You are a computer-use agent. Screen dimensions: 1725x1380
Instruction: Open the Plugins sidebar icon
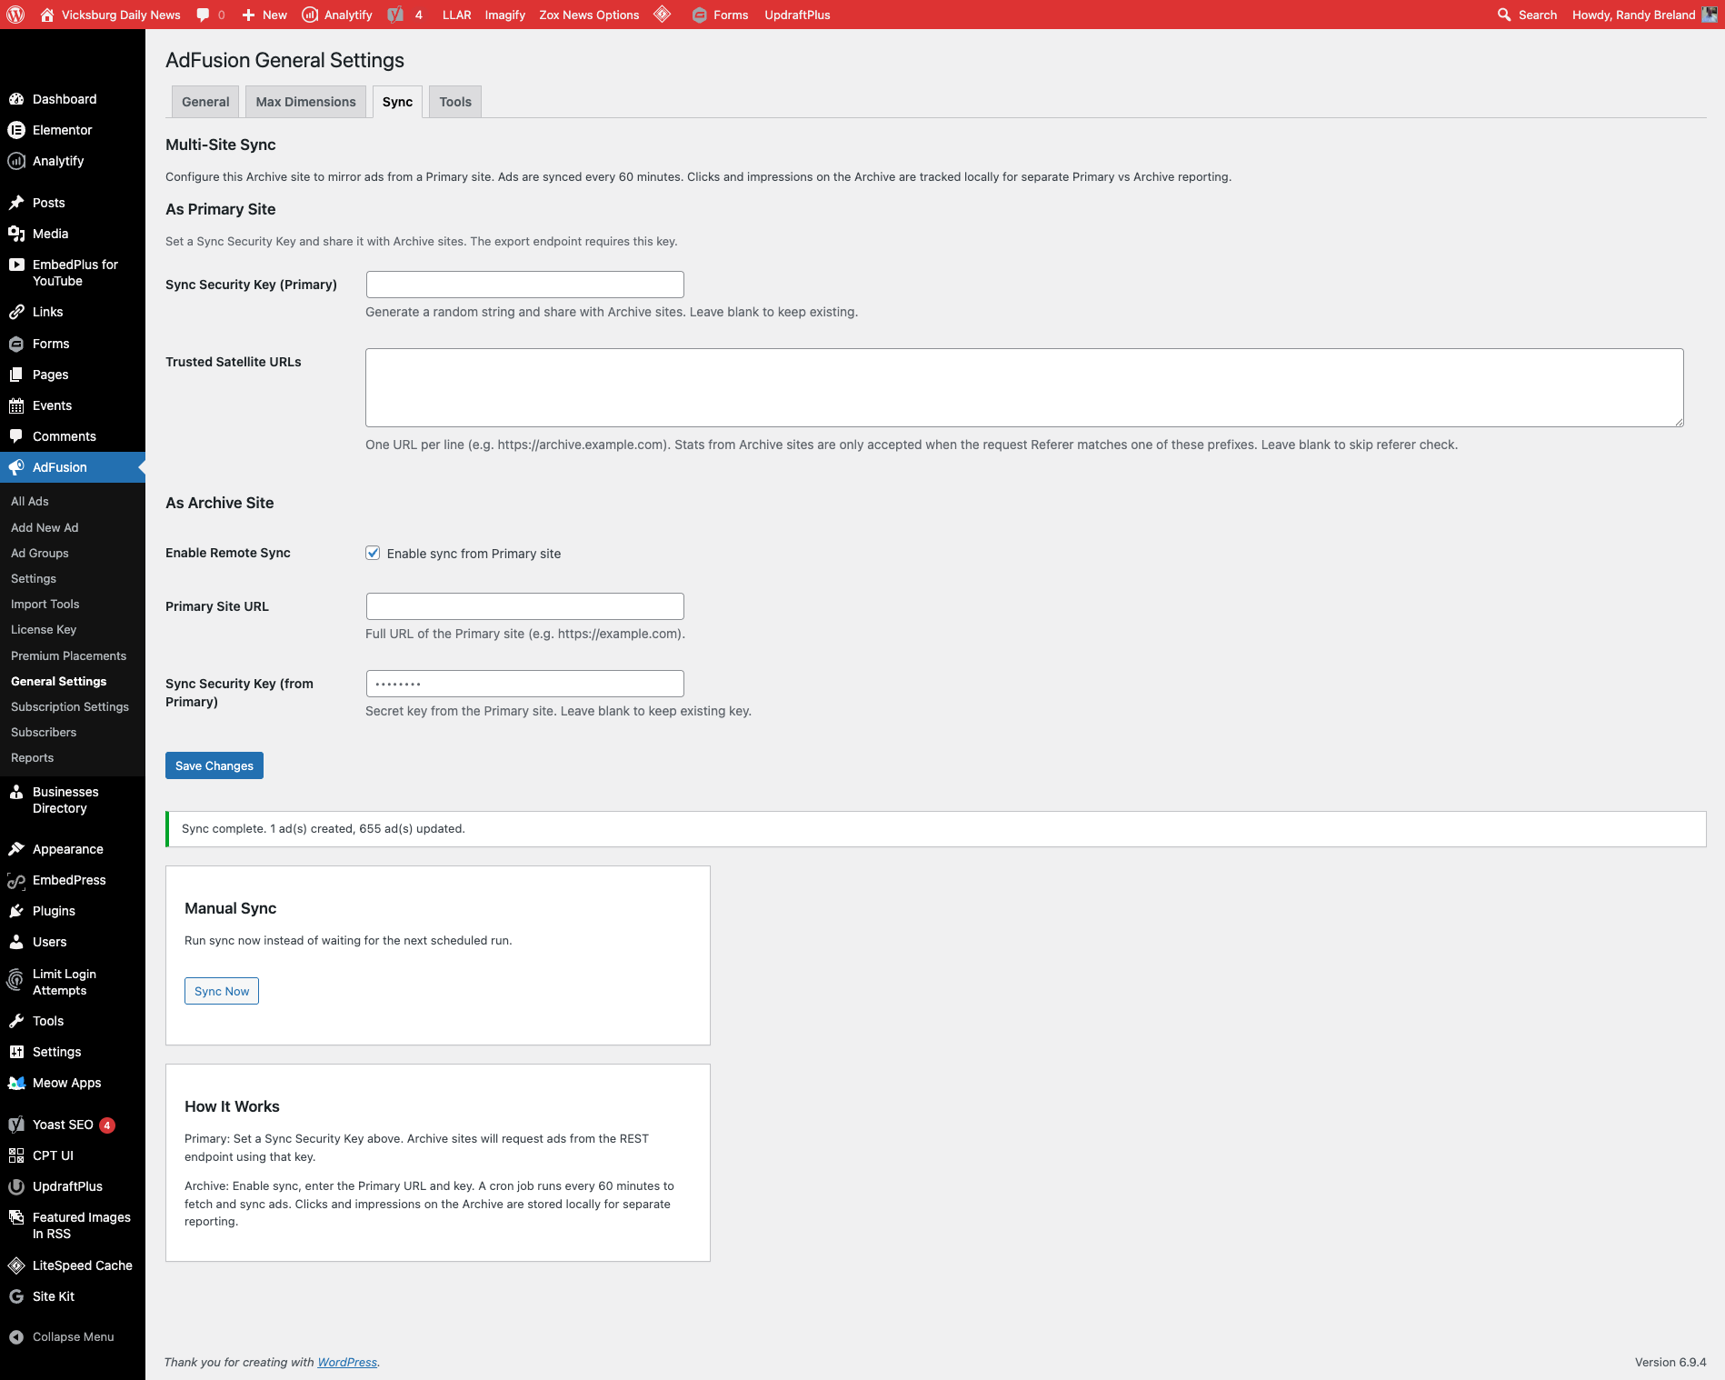(16, 911)
